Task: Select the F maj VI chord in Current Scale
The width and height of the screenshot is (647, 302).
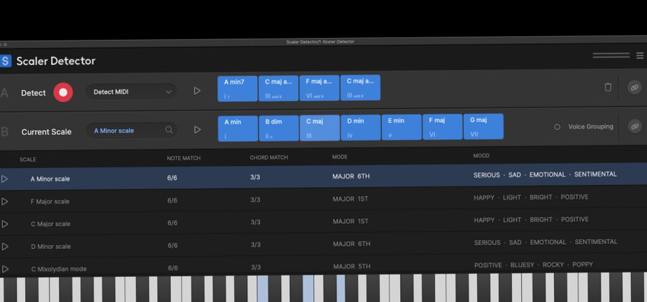Action: 443,127
